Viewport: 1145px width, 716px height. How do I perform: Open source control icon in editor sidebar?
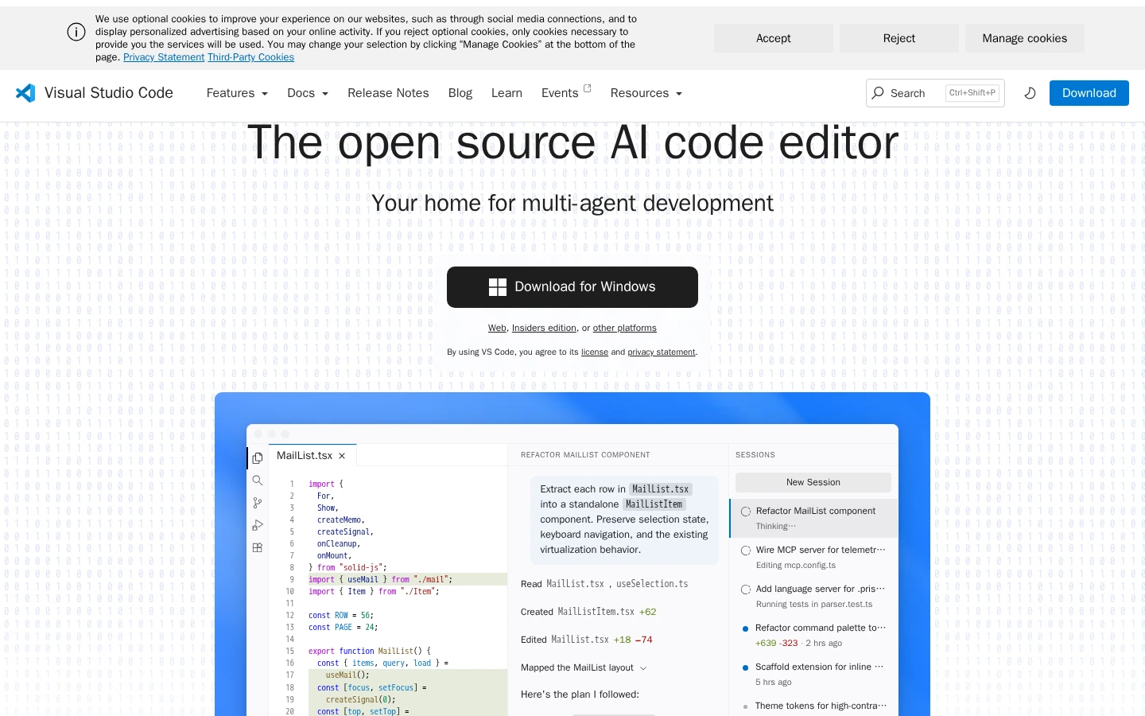click(x=258, y=503)
